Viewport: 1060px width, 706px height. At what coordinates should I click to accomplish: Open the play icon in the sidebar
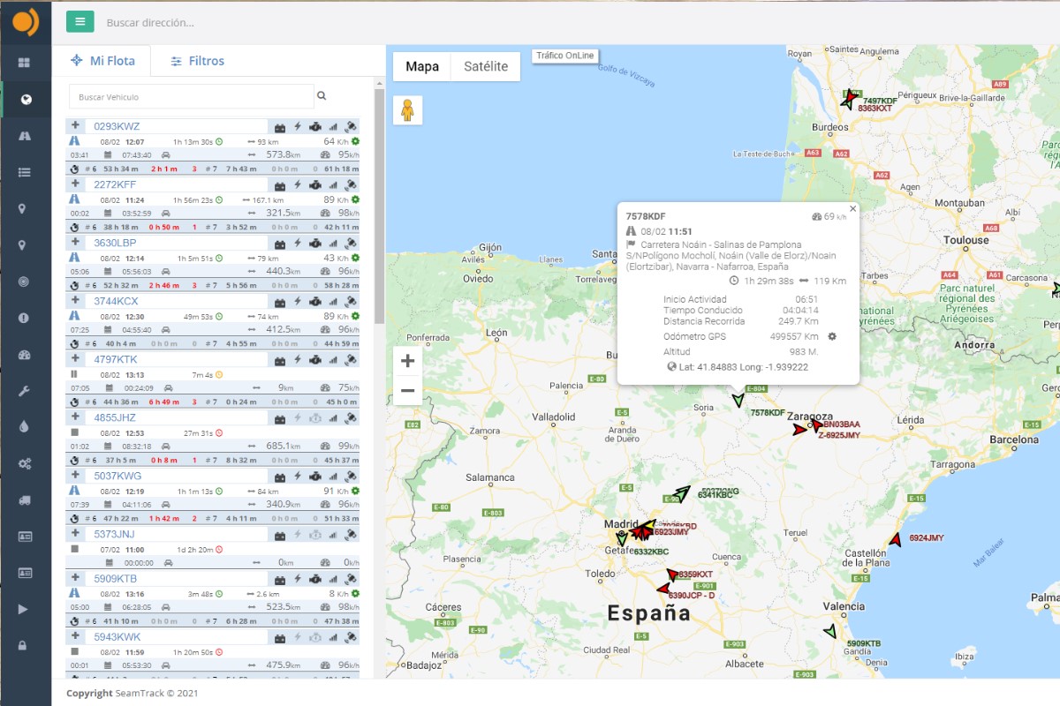point(25,609)
